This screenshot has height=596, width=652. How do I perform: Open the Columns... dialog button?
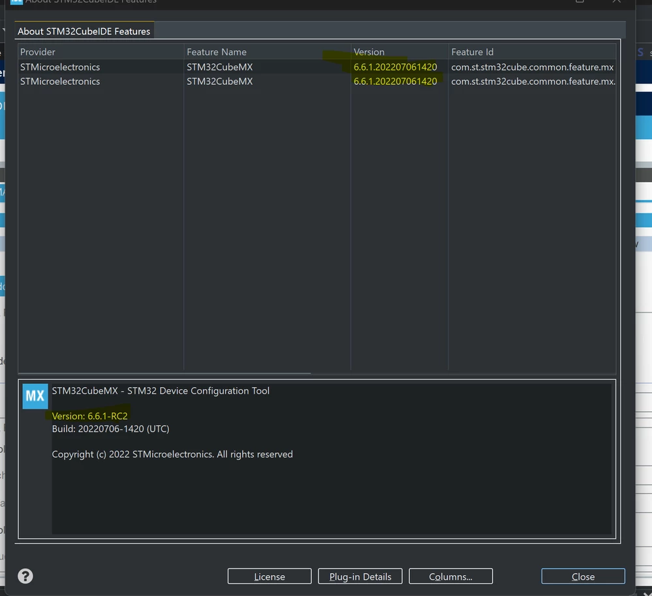tap(451, 576)
